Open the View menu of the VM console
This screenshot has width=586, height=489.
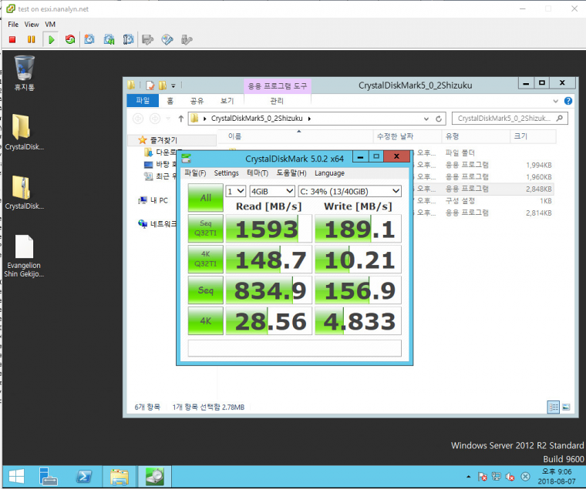(x=32, y=25)
